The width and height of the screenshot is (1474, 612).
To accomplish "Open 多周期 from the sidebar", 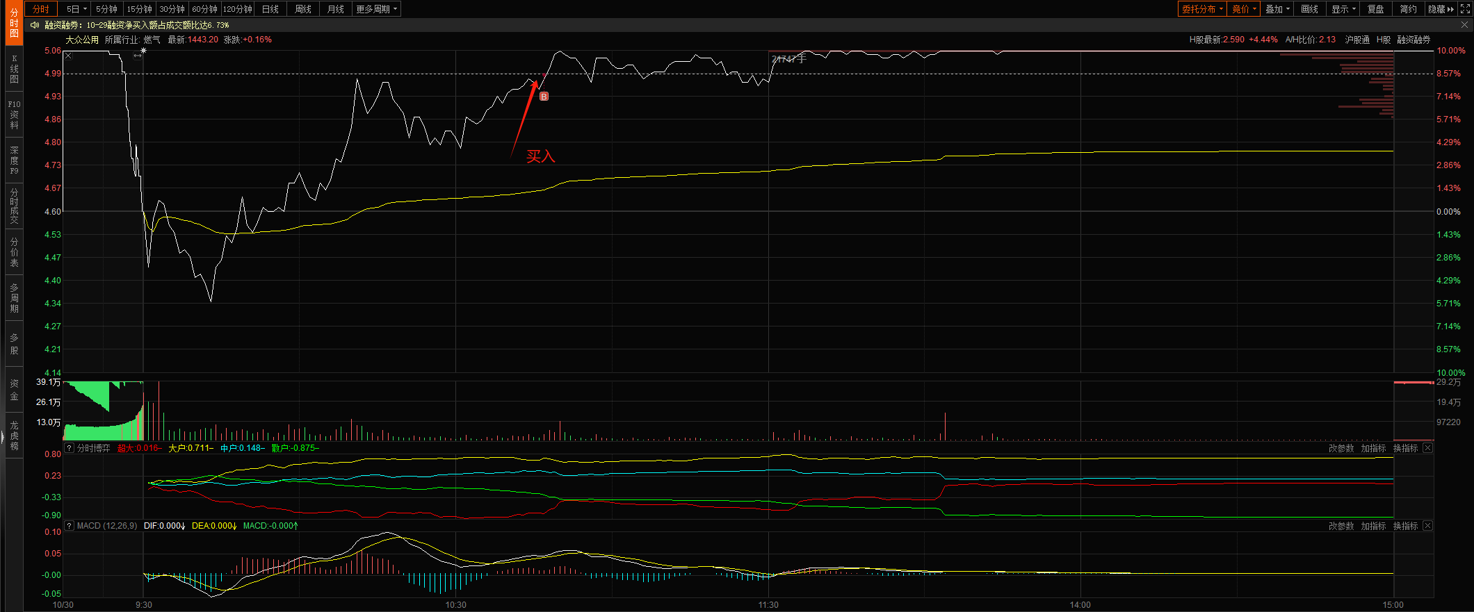I will [x=14, y=298].
